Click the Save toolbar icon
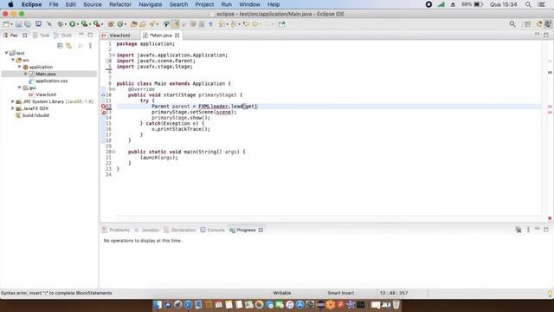 18,24
